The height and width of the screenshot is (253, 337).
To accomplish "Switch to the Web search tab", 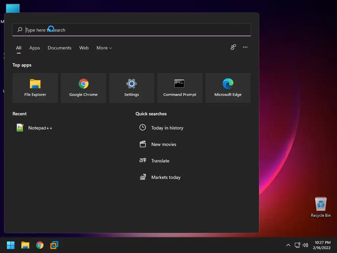I will click(x=84, y=48).
